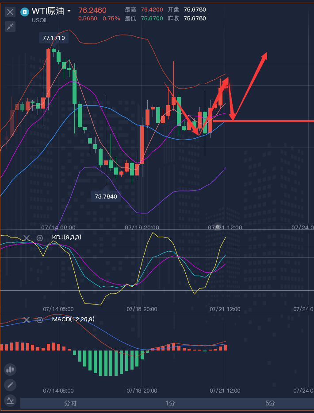Collapse chart from fullscreen with shrink icon
The image size is (314, 413).
(10, 27)
